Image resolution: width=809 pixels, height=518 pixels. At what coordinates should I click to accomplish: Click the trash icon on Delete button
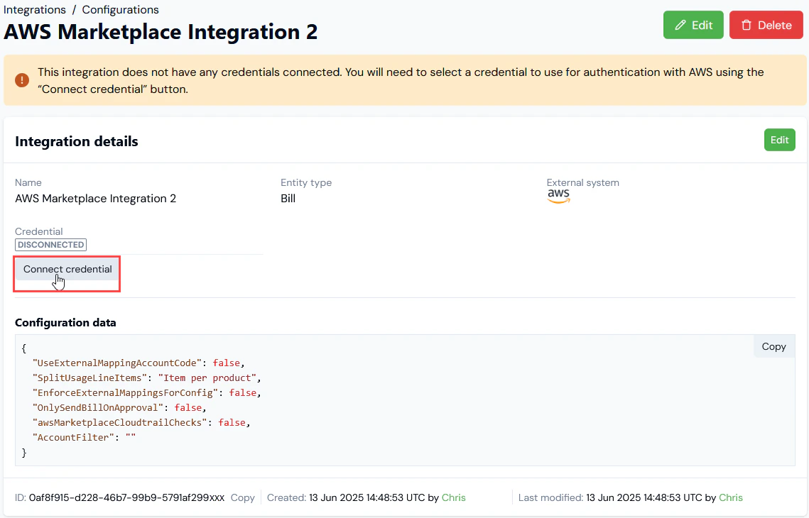pos(746,26)
